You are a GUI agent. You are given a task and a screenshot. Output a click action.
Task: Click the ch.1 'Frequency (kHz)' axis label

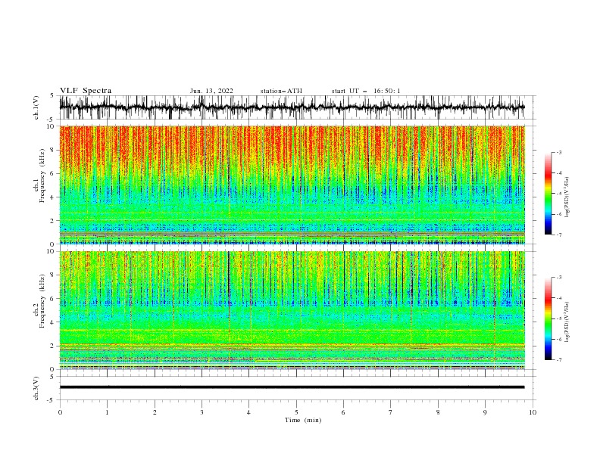pyautogui.click(x=43, y=176)
